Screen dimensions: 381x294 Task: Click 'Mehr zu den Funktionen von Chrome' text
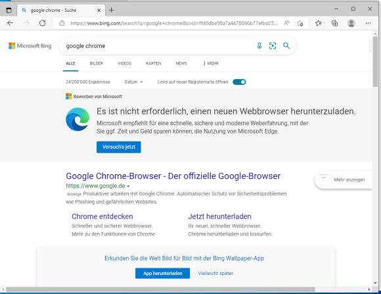[x=114, y=234]
